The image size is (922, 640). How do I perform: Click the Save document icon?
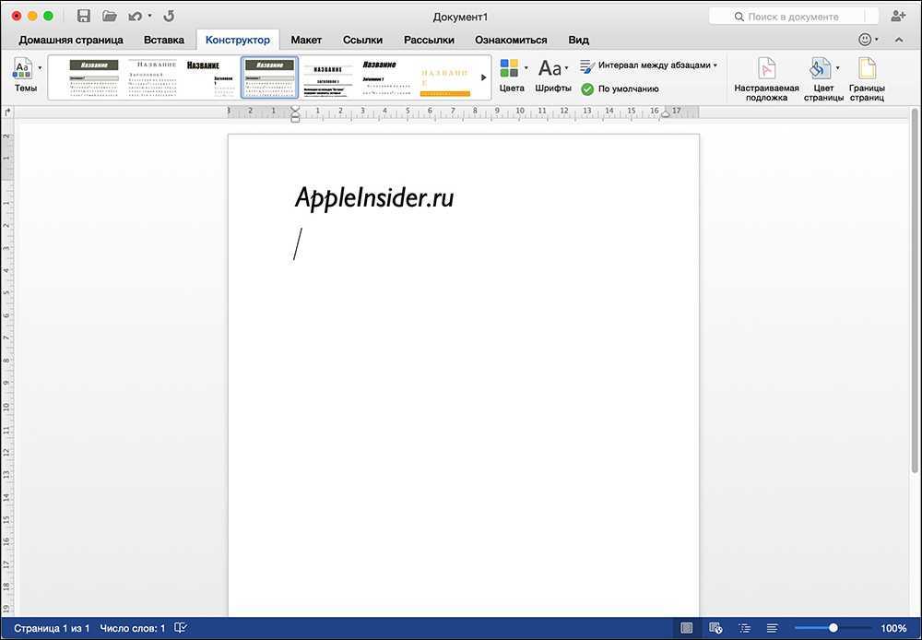[x=84, y=17]
